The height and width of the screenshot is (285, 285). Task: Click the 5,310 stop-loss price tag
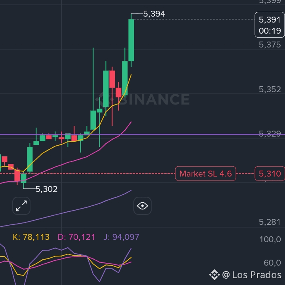click(270, 174)
